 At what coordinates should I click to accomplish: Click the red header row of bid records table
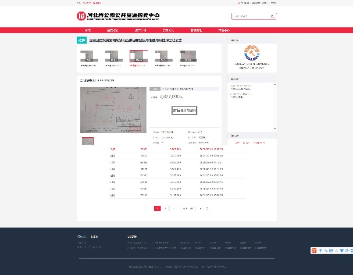[177, 149]
